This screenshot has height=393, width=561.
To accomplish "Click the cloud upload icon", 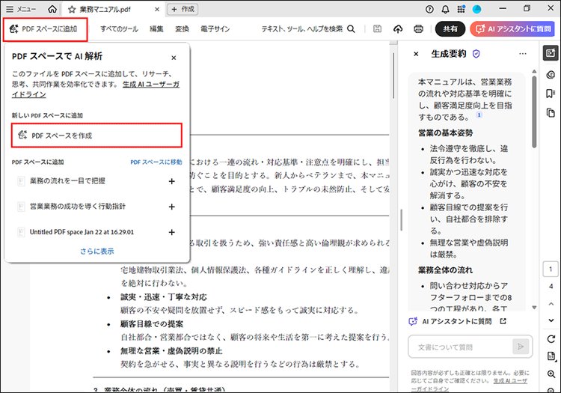I will pos(398,29).
